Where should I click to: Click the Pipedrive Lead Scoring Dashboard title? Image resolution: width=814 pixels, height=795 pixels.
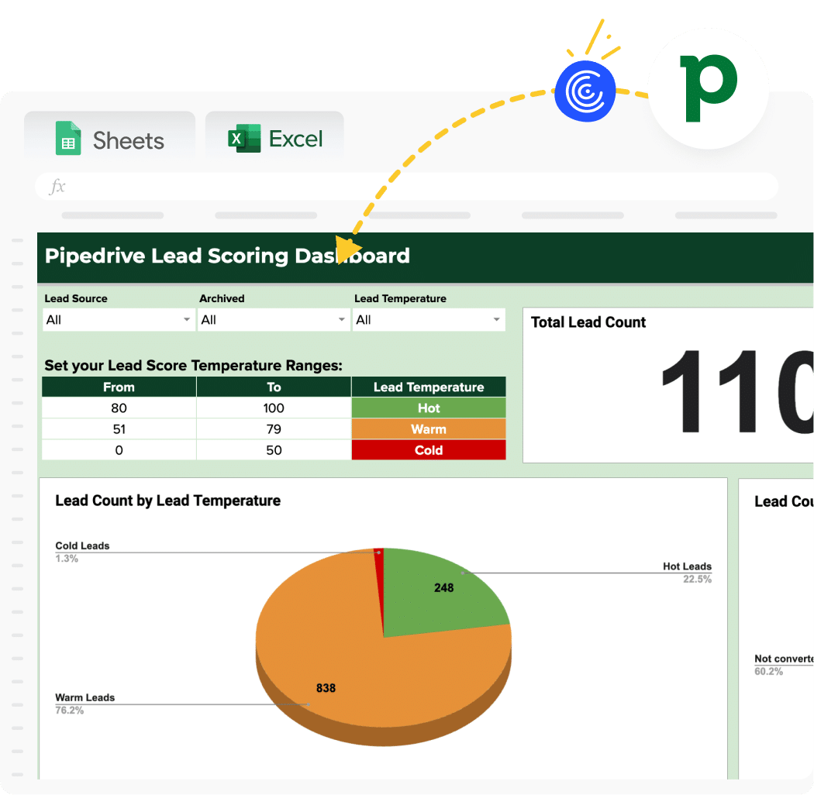[x=227, y=256]
